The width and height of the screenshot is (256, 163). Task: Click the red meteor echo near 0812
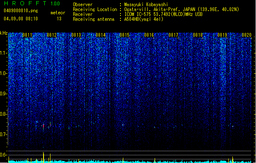(44, 126)
